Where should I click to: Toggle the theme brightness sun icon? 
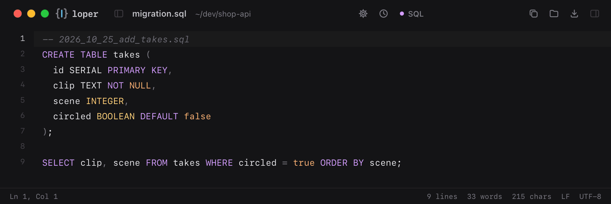pyautogui.click(x=363, y=14)
